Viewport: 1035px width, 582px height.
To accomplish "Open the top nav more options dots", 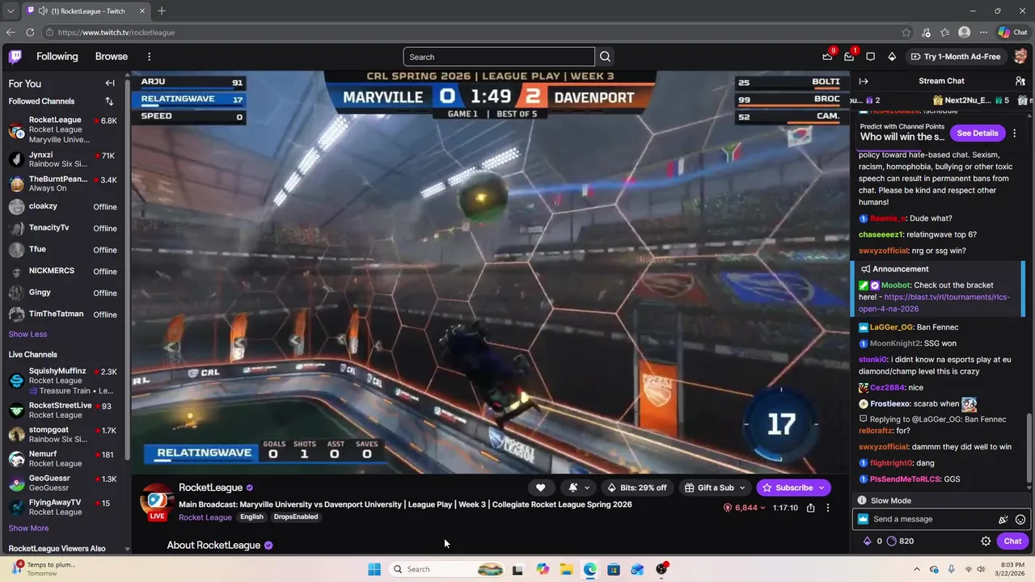I will 149,57.
